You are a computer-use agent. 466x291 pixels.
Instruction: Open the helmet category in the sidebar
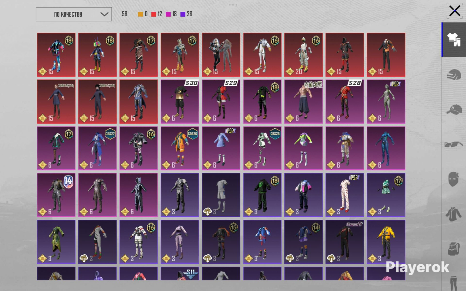coord(454,75)
